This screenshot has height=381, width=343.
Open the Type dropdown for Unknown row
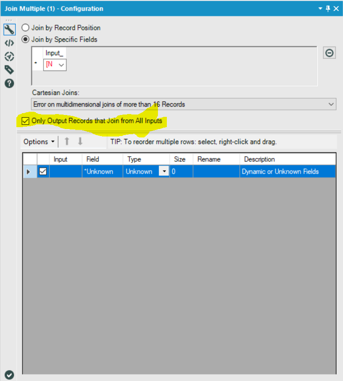coord(164,171)
